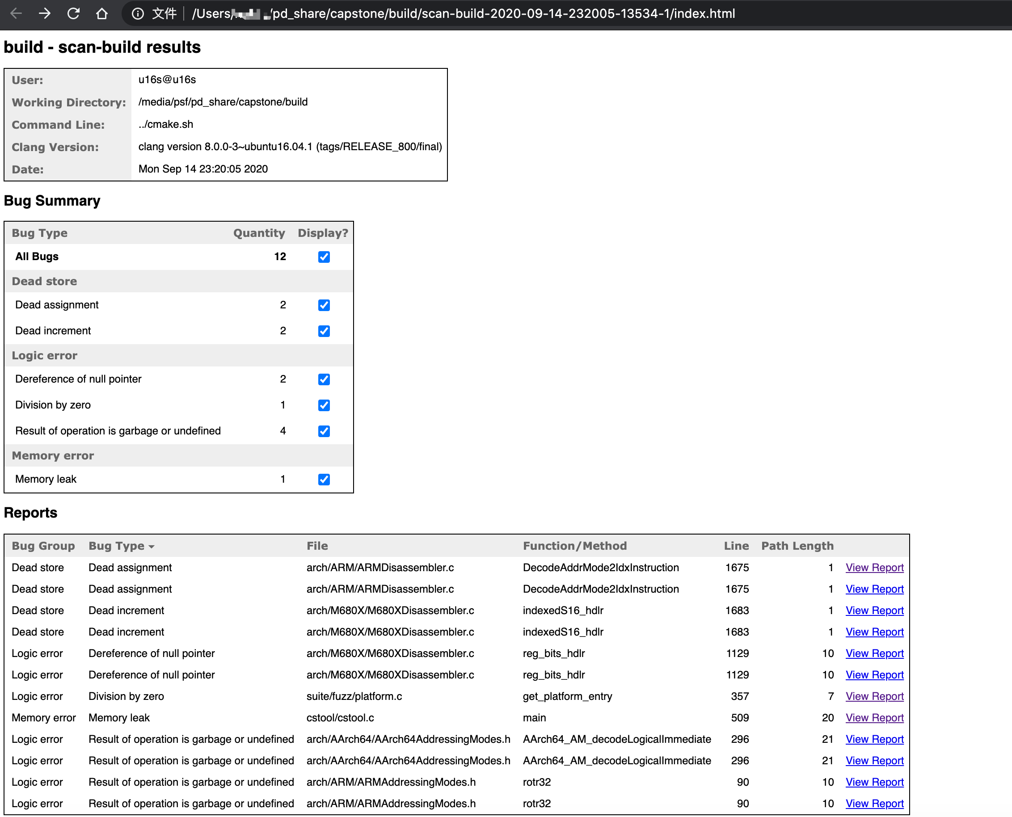The height and width of the screenshot is (817, 1012).
Task: Toggle the Memory leak display checkbox
Action: pos(324,479)
